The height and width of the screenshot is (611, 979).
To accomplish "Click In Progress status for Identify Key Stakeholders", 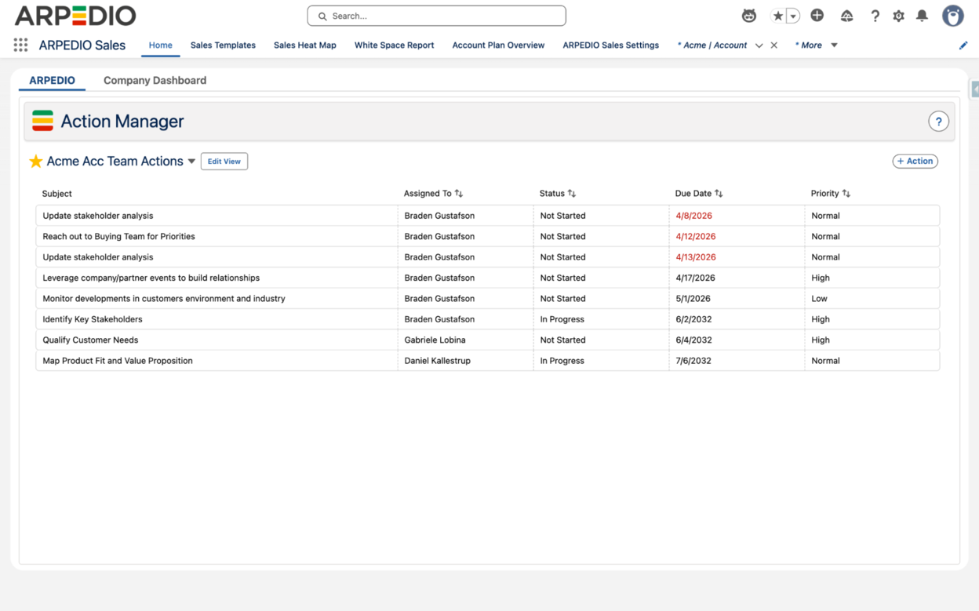I will pos(562,319).
